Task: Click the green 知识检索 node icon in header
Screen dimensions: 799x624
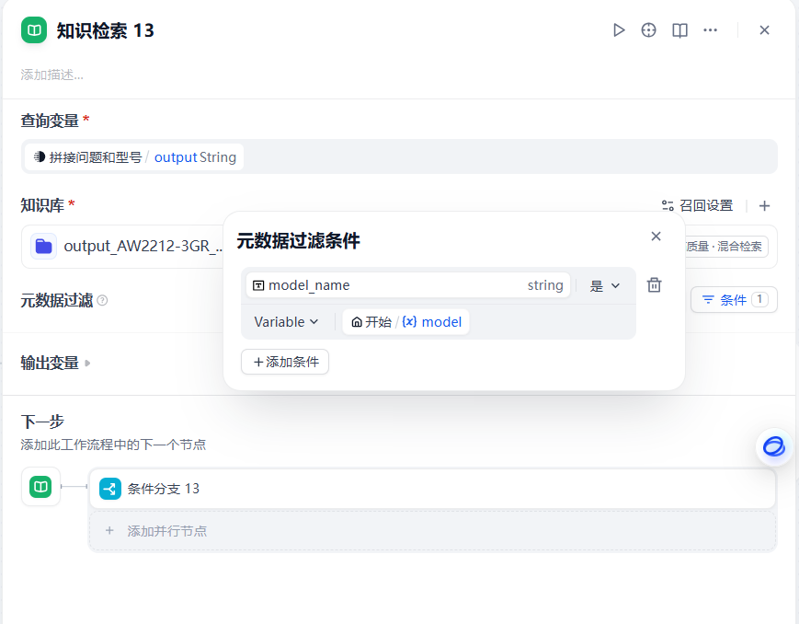Action: click(x=34, y=29)
